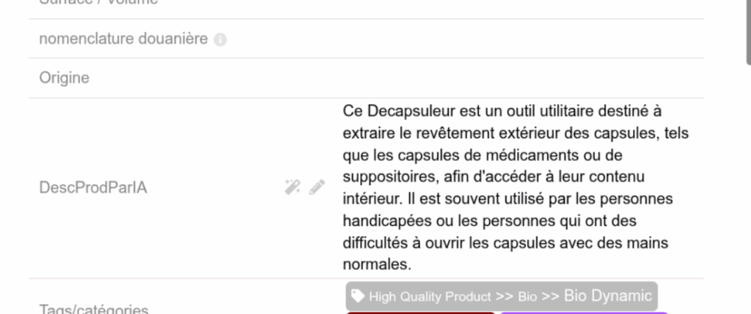Click the magic wand AI generation icon

[x=293, y=187]
